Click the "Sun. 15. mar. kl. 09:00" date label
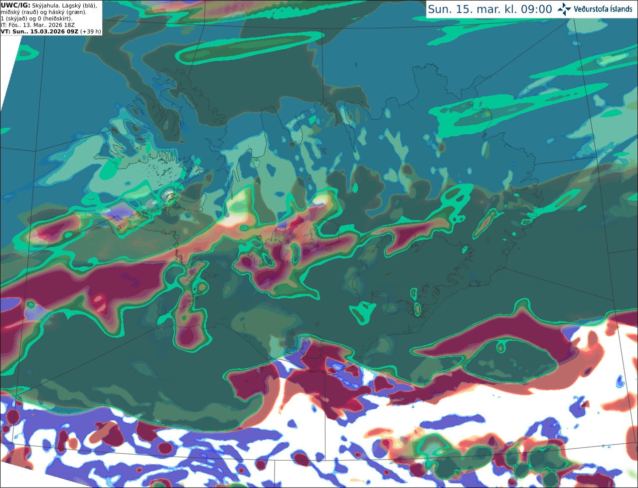This screenshot has width=638, height=488. [x=490, y=9]
